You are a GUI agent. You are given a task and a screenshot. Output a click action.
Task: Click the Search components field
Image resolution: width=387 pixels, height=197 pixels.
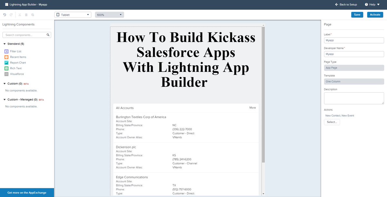click(x=27, y=35)
